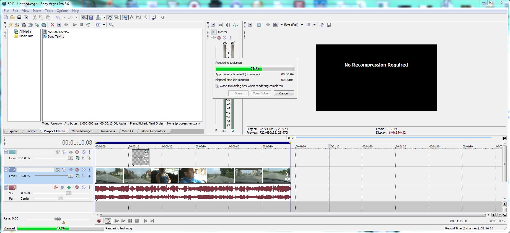Click the Cut scissors icon

[35, 17]
